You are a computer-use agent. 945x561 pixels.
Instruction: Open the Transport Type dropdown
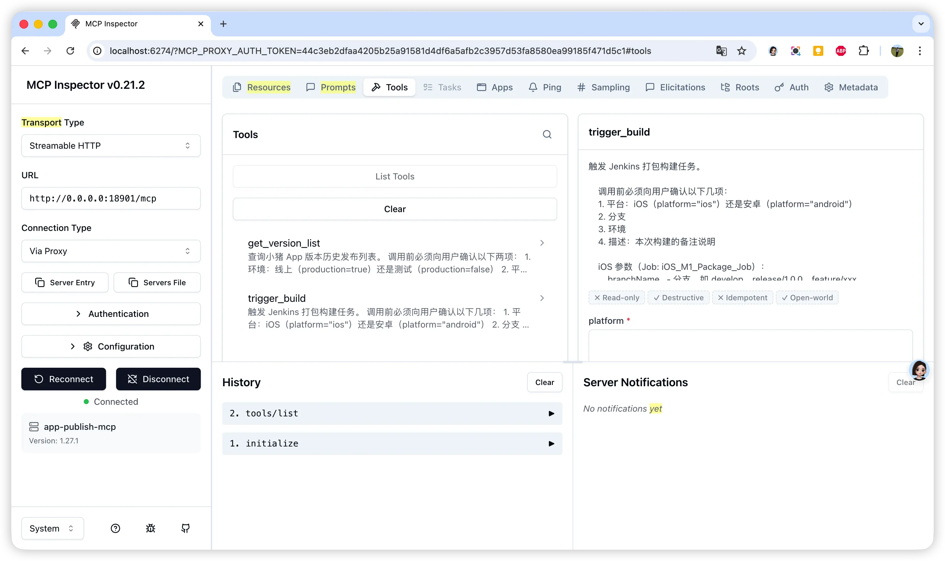click(x=111, y=146)
